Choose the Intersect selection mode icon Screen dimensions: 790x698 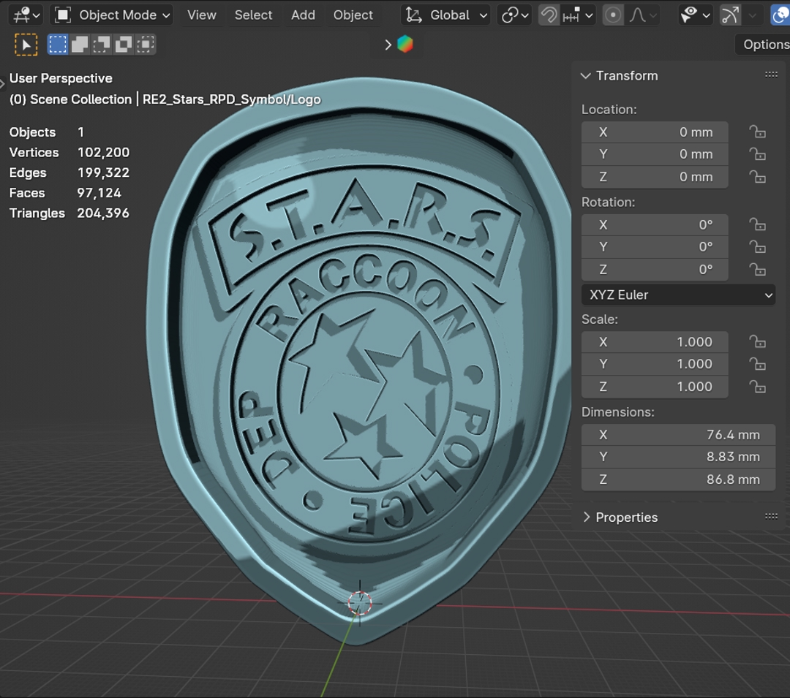point(146,45)
